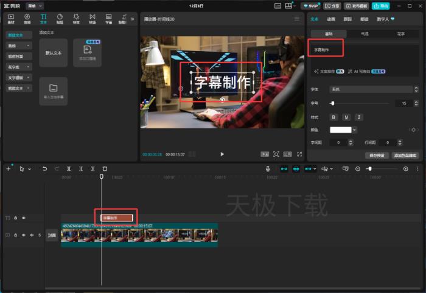Click the white text color swatch
426x293 pixels.
[341, 129]
